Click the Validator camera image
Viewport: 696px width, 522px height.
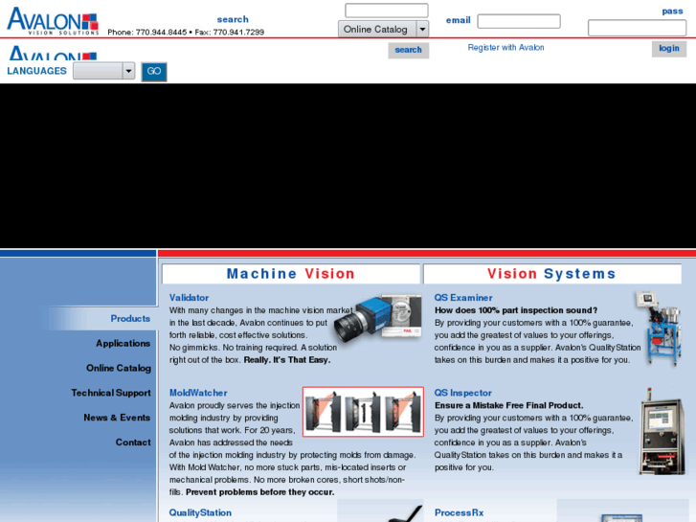[x=378, y=317]
